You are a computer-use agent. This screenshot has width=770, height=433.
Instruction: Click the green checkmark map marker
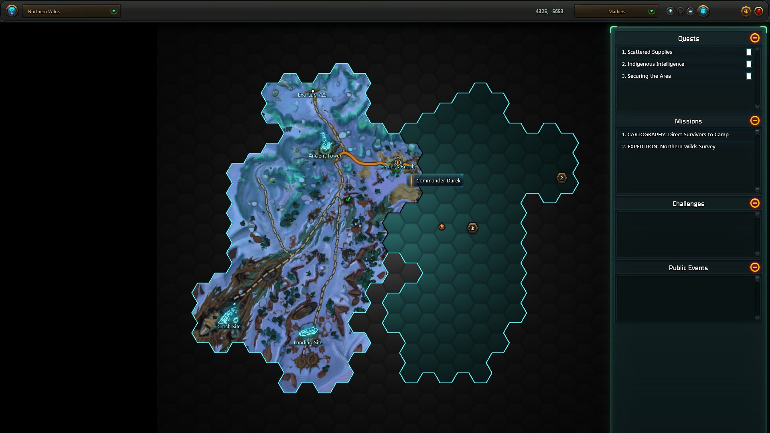point(348,199)
